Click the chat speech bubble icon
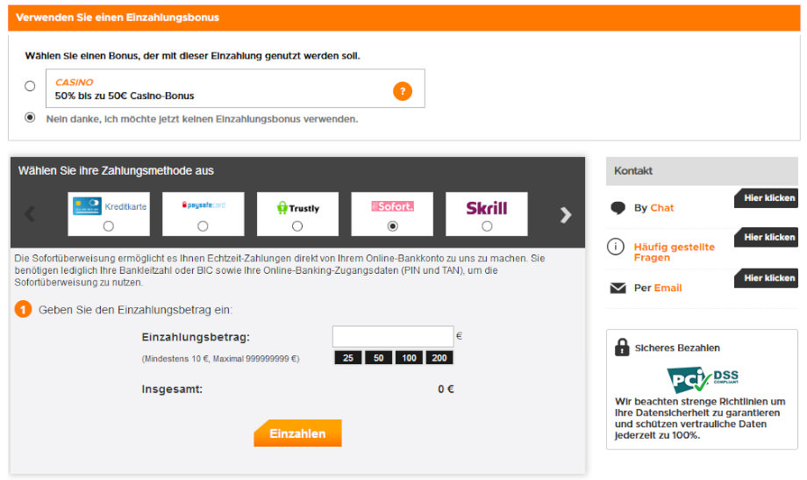 click(x=618, y=208)
